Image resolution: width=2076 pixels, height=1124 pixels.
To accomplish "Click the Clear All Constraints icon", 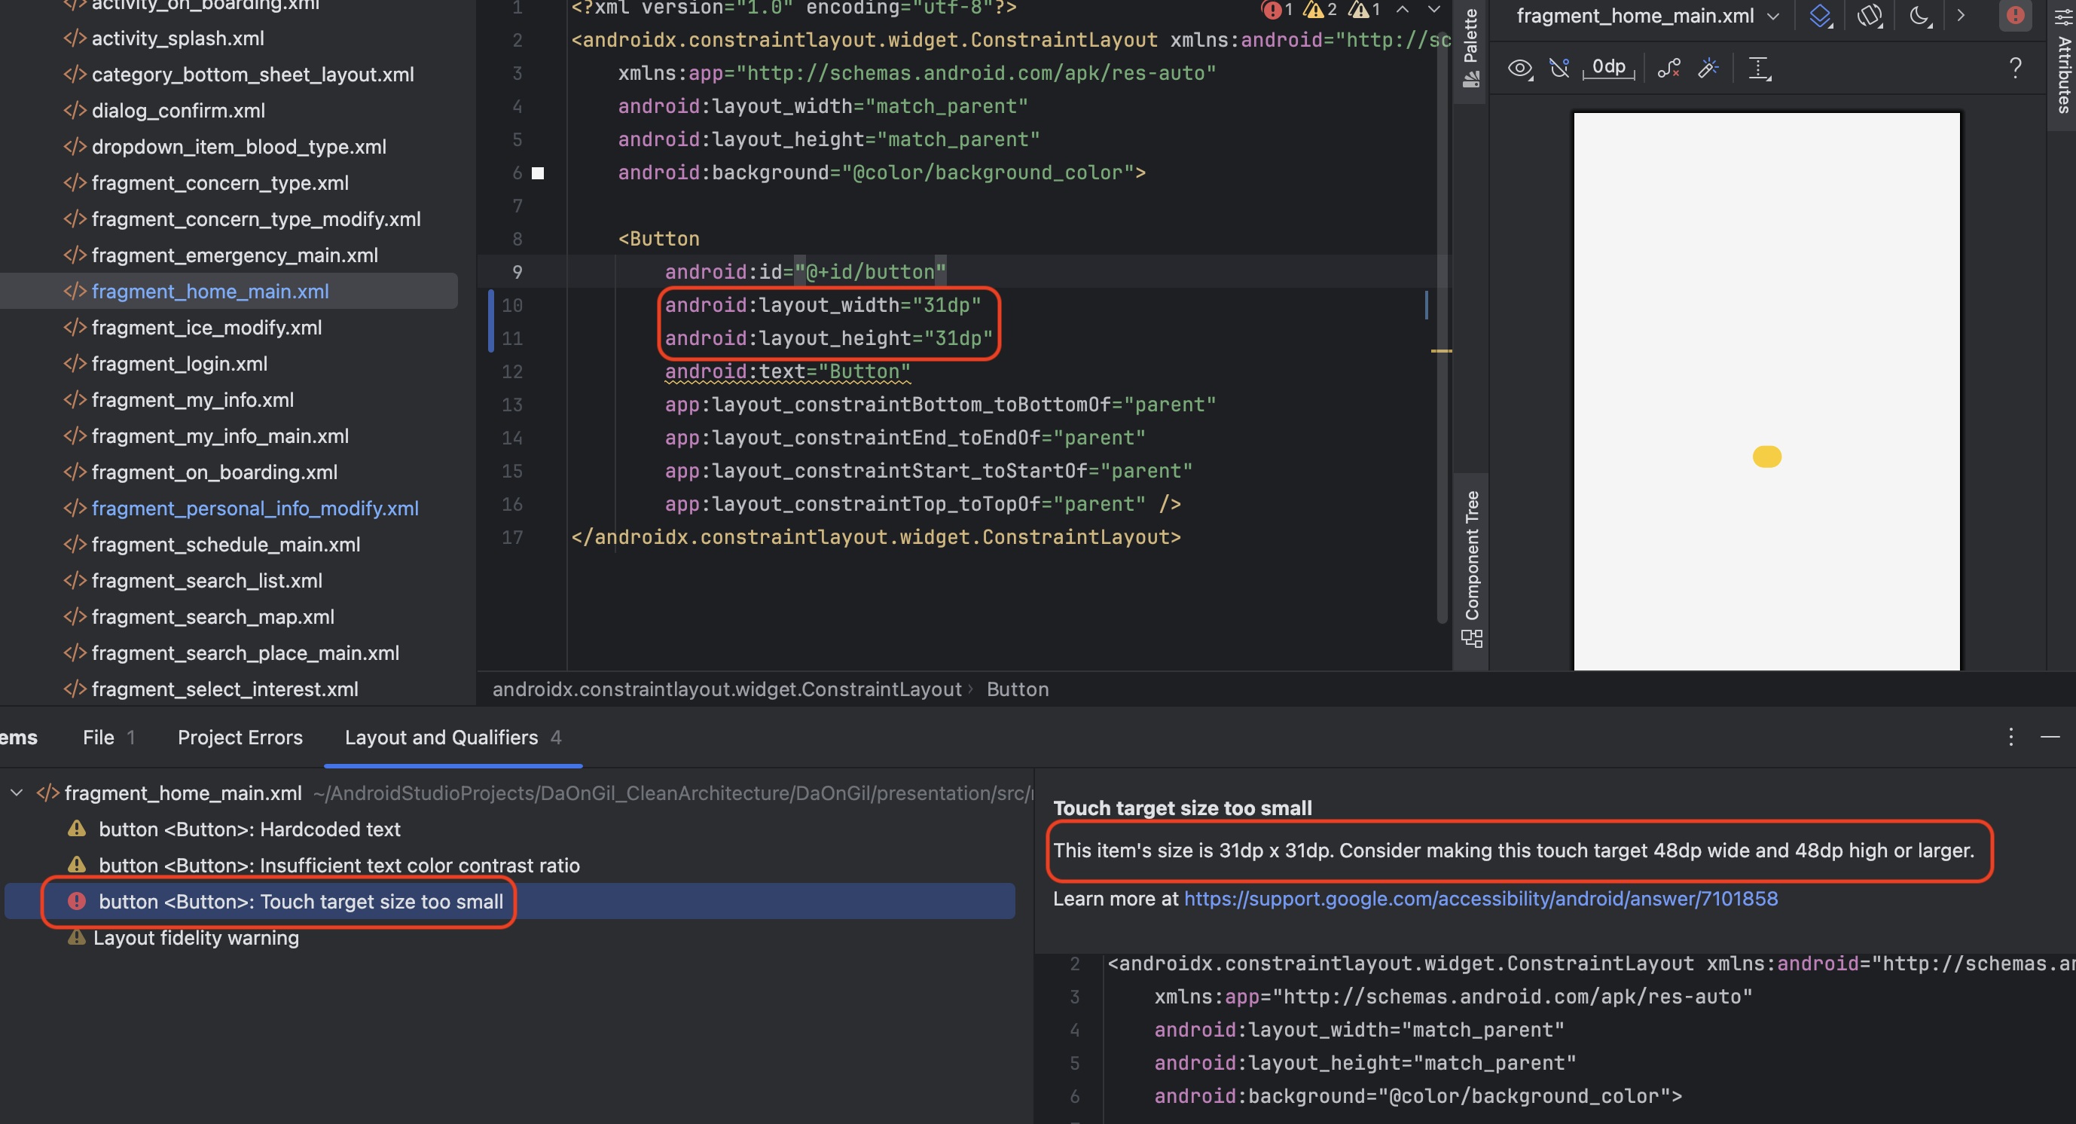I will point(1668,69).
